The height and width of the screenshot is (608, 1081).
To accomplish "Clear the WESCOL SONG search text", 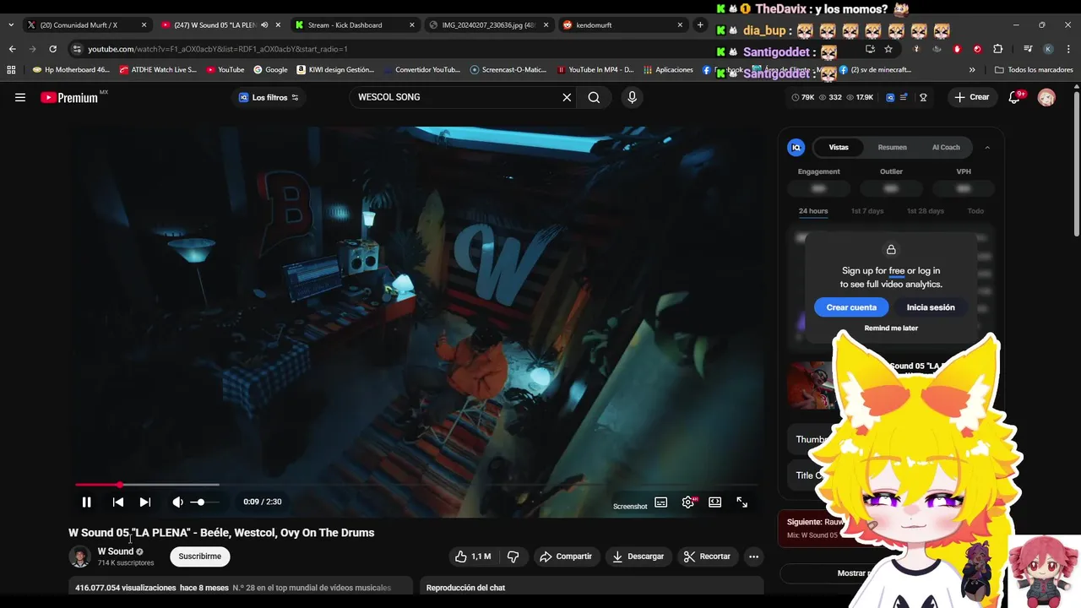I will 567,97.
